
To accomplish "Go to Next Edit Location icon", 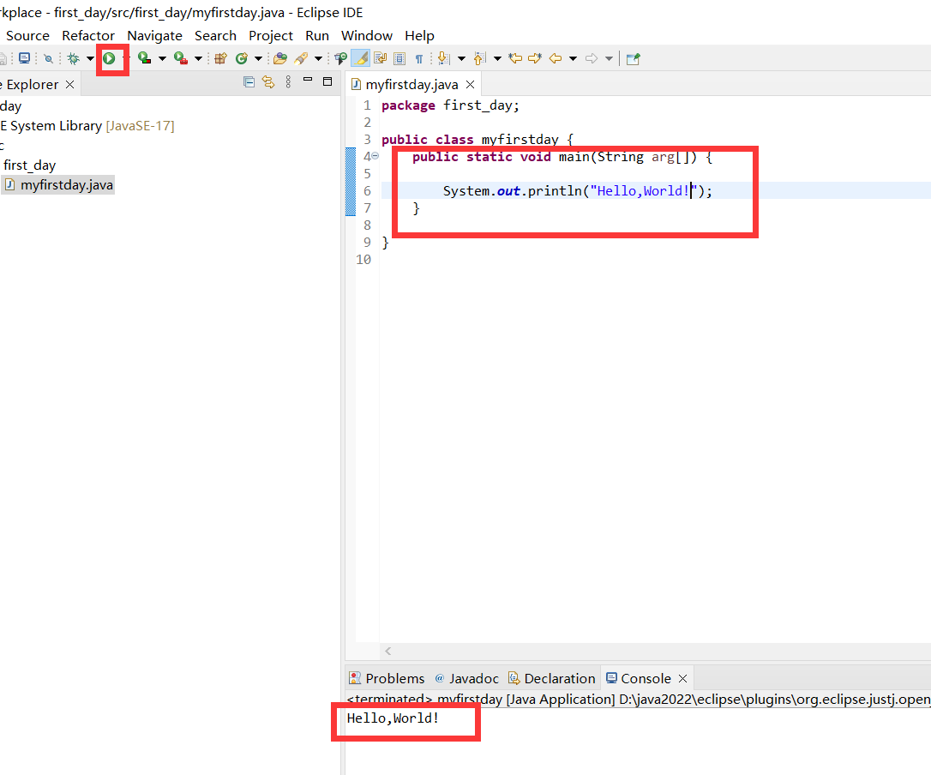I will coord(535,58).
